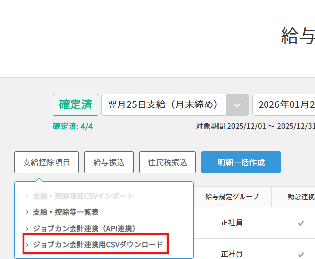
Task: Select 支給・控除等一覧表 menu entry
Action: coord(66,212)
